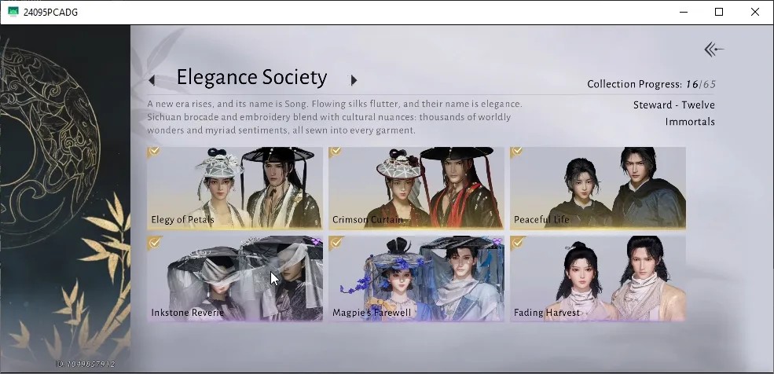Click the back arrow icon
This screenshot has height=374, width=774.
tap(713, 49)
